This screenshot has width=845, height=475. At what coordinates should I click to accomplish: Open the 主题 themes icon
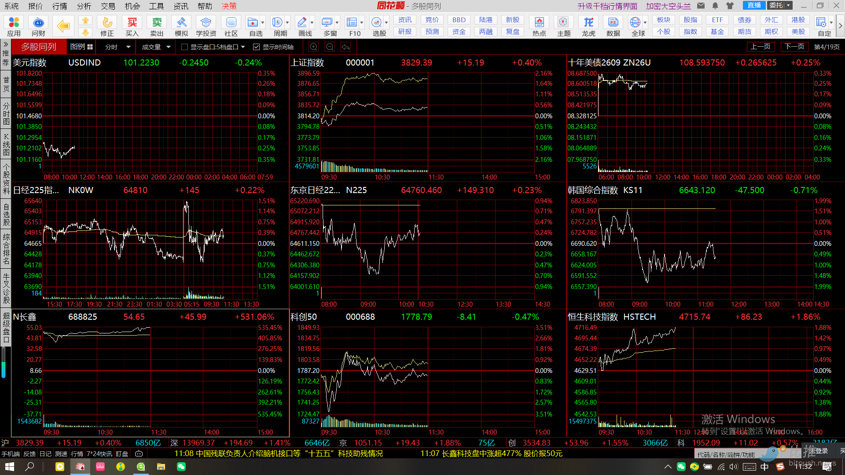pos(564,26)
